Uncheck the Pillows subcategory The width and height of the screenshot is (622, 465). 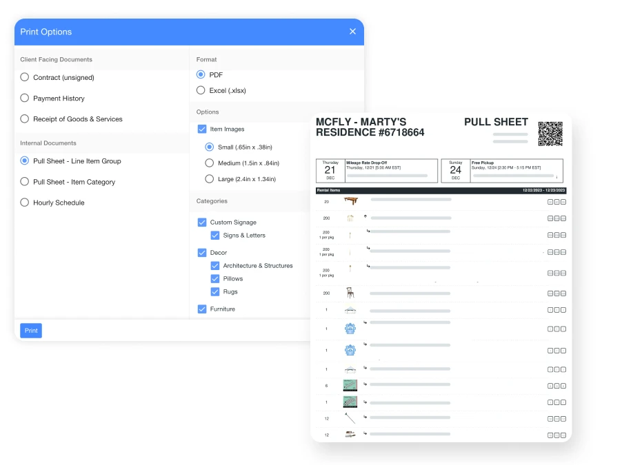(x=215, y=279)
